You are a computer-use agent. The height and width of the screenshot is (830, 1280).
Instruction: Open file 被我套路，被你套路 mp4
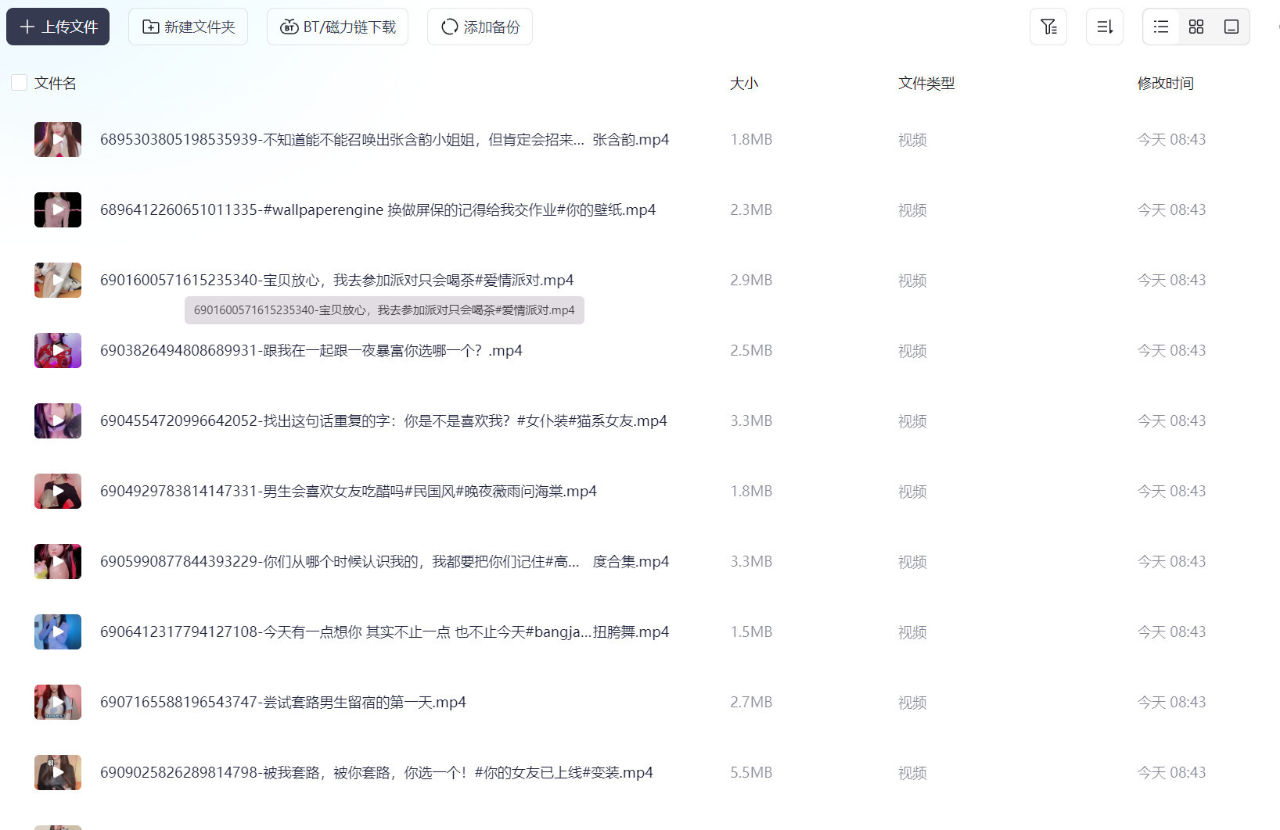(376, 772)
